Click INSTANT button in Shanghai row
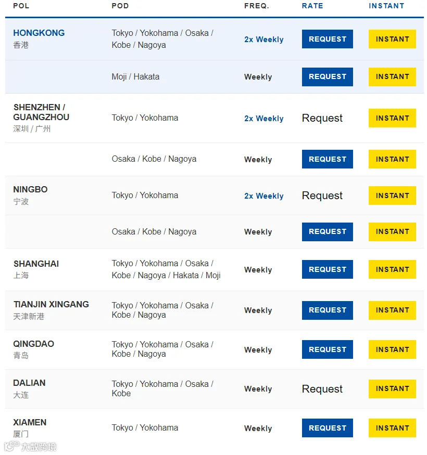This screenshot has height=455, width=427. pyautogui.click(x=392, y=269)
